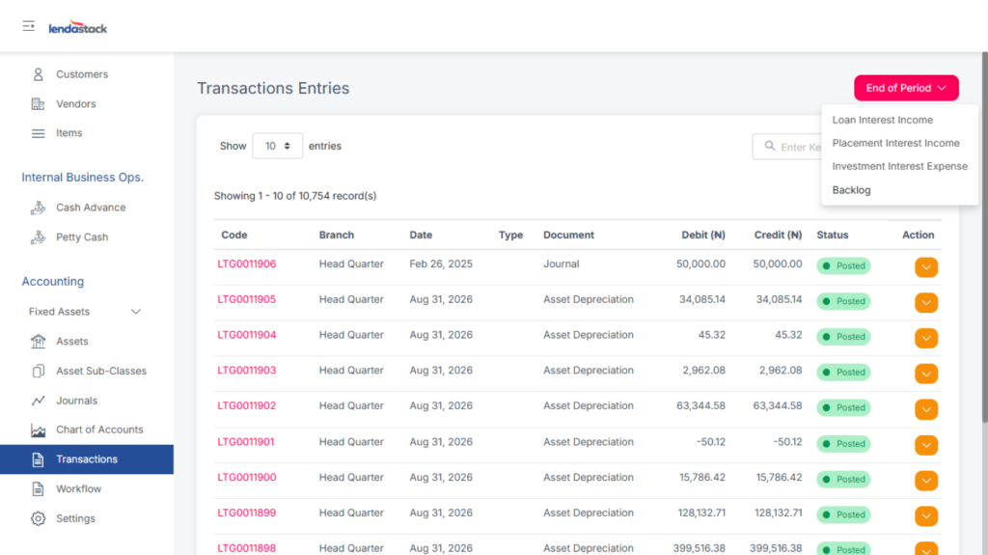This screenshot has height=555, width=988.
Task: Click the Petty Cash icon
Action: [39, 237]
